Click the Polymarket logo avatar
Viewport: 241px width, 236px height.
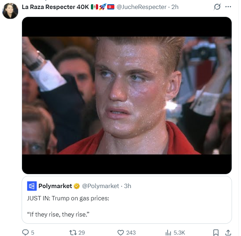(x=32, y=186)
